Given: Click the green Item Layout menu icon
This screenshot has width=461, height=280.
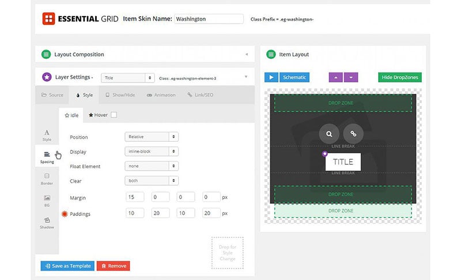Looking at the screenshot, I should (x=271, y=54).
